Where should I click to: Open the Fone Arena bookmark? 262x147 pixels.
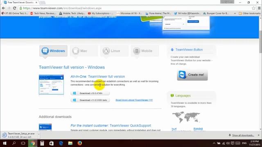pos(158,13)
